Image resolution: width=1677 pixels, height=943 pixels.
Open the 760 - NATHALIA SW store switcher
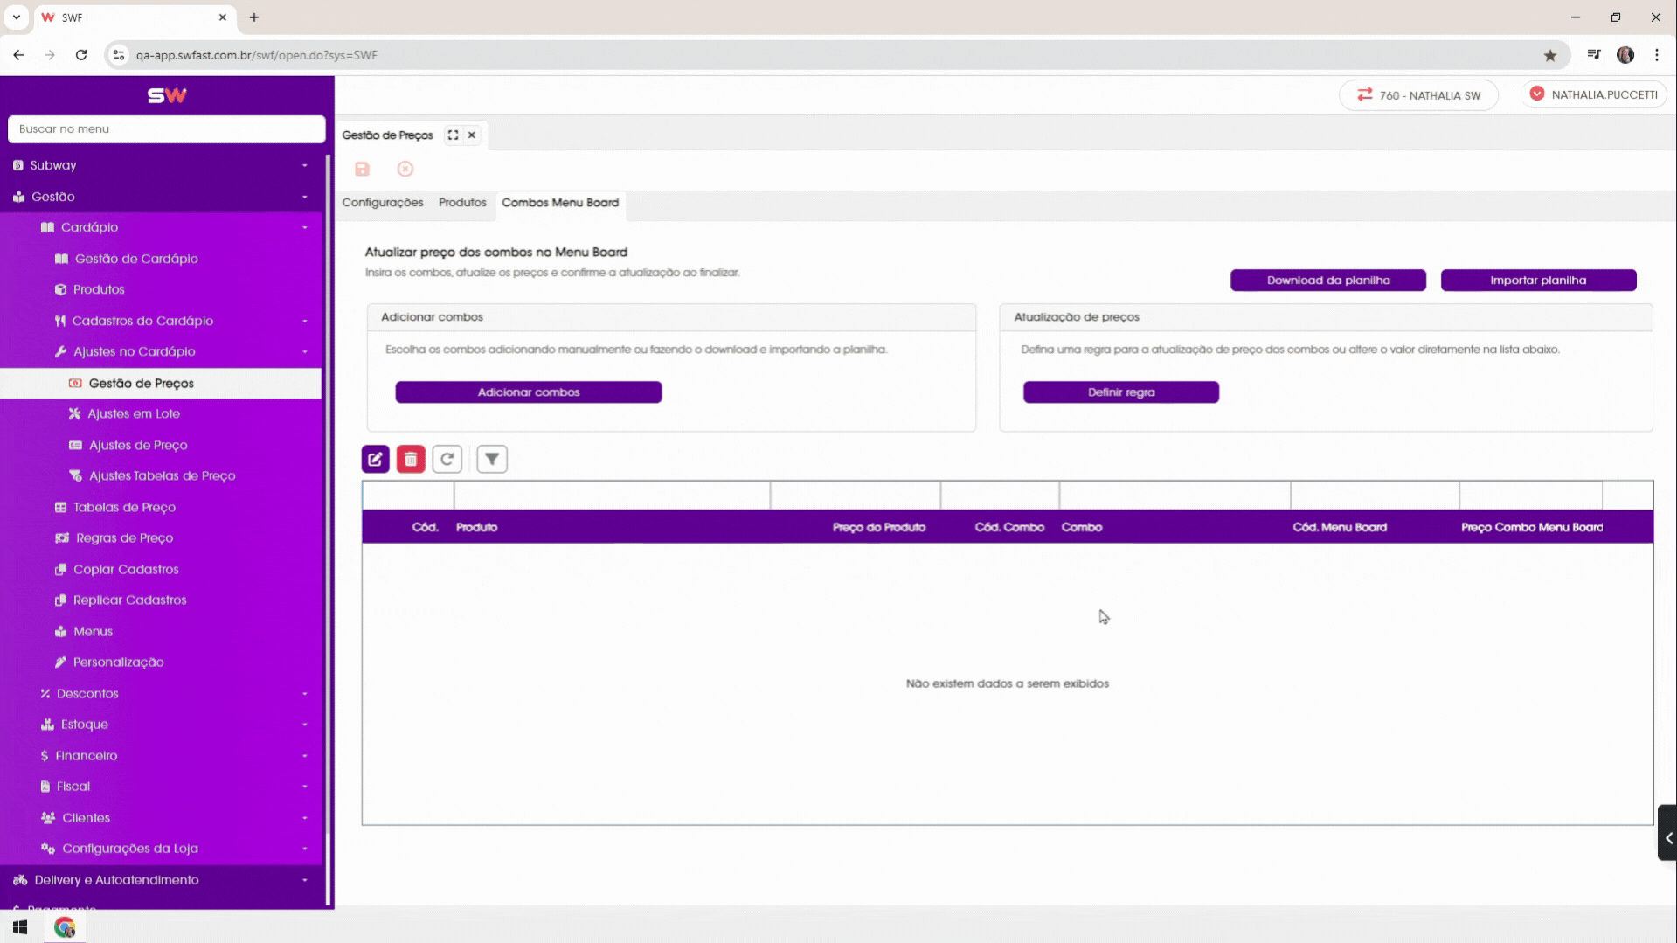tap(1418, 95)
